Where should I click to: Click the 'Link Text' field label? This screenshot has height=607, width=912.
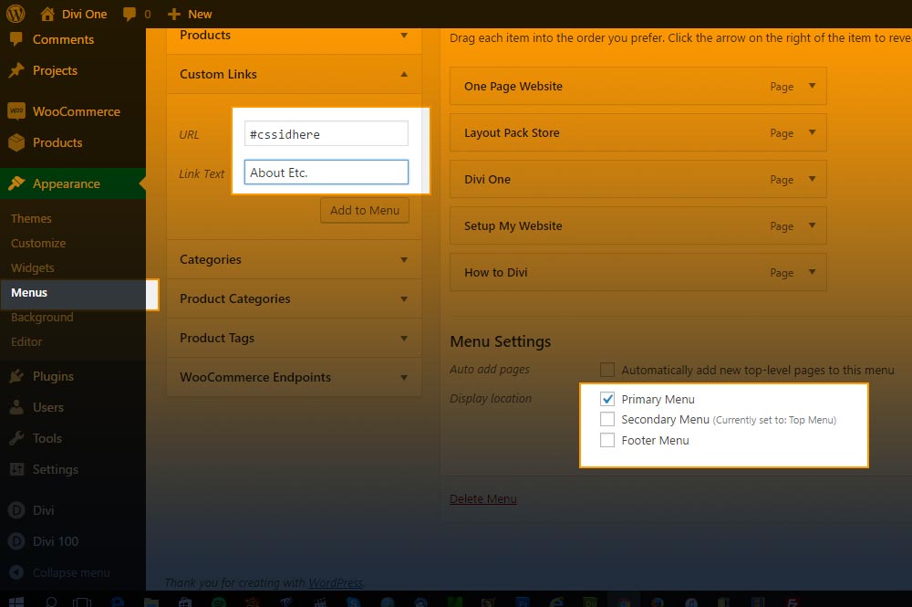pyautogui.click(x=202, y=173)
